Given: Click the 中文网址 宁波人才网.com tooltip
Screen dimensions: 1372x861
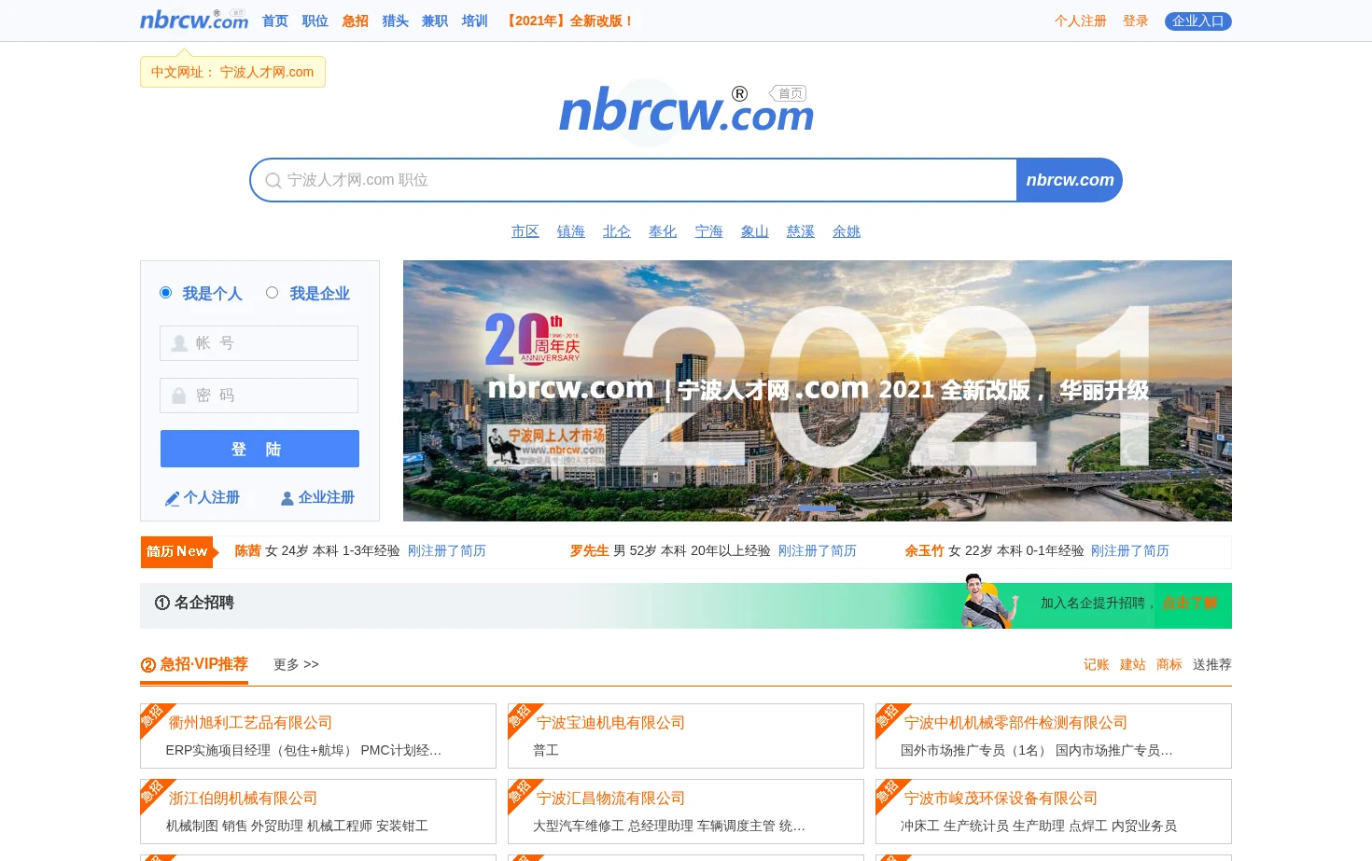Looking at the screenshot, I should point(232,72).
